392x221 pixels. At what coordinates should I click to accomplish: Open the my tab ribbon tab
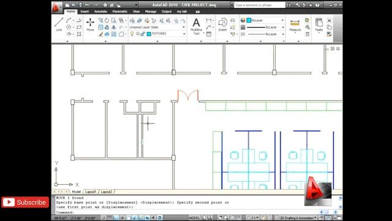click(182, 12)
